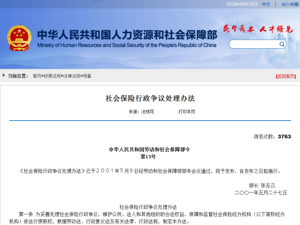This screenshot has height=225, width=300.
Task: Click the search magnifier icon
Action: (x=282, y=44)
